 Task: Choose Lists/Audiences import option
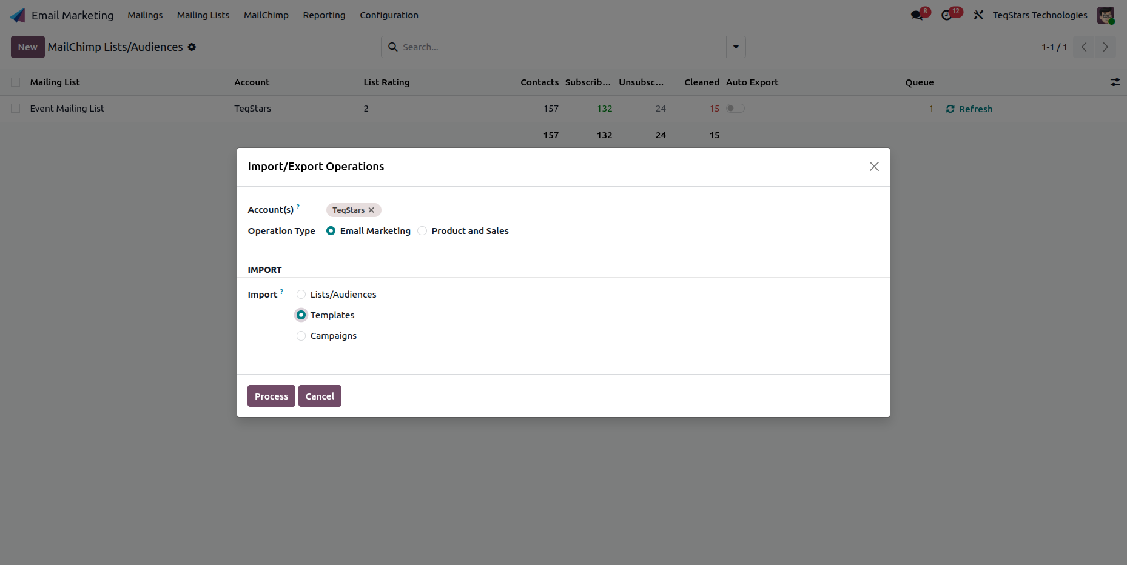click(301, 295)
